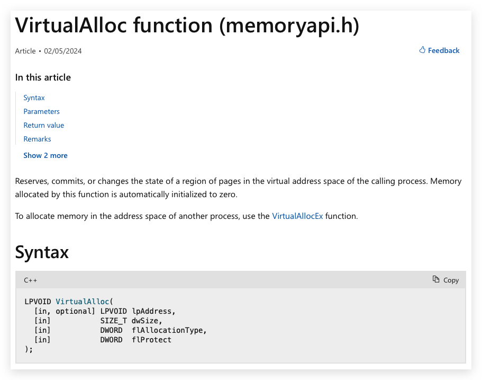The height and width of the screenshot is (380, 482).
Task: Click the SIZE_T type in code
Action: tap(113, 321)
